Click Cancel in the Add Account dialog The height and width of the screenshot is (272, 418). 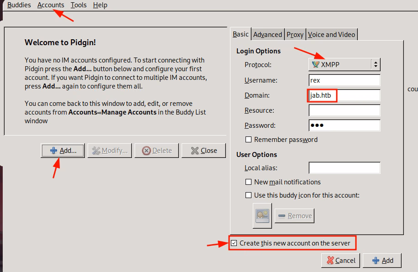point(341,261)
